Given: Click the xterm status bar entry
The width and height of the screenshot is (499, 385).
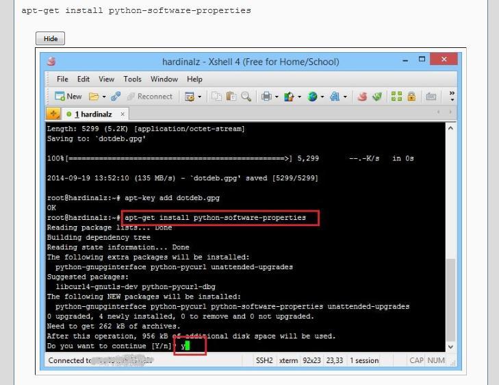Looking at the screenshot, I should coord(289,360).
